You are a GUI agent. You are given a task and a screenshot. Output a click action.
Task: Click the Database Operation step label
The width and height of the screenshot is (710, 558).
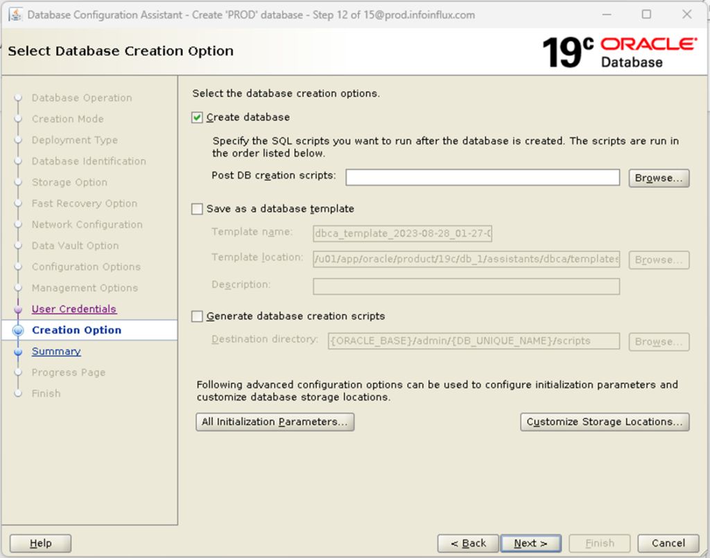(x=83, y=98)
